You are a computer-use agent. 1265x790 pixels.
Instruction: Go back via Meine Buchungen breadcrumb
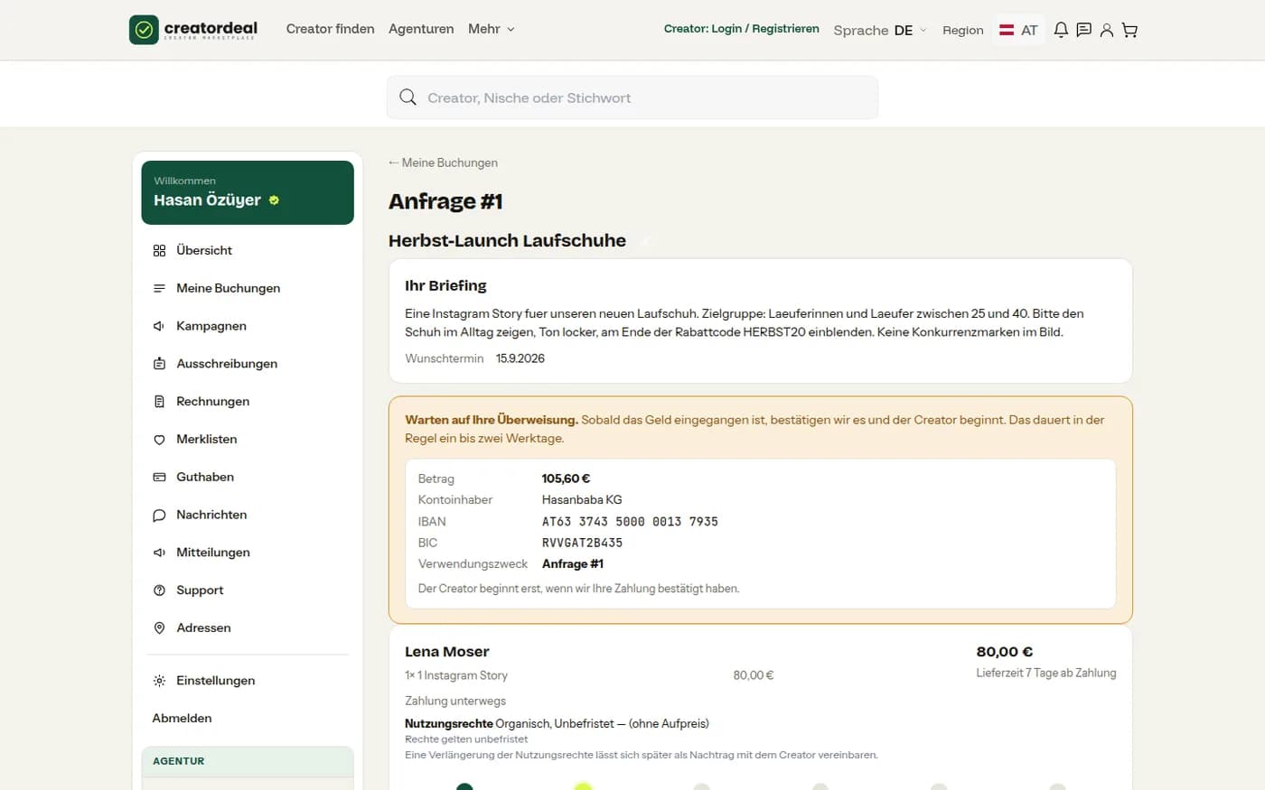[x=443, y=163]
